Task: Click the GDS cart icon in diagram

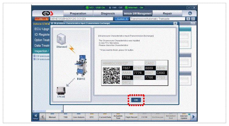Action: click(x=81, y=66)
